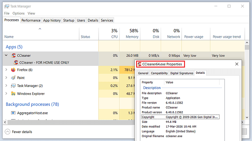Click the icon beside CCleaner - FOR HOME USE ONLY
Viewport: 252px width, 141px height.
pos(16,63)
